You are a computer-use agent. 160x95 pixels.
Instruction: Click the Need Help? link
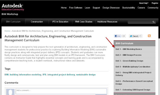click(144, 3)
